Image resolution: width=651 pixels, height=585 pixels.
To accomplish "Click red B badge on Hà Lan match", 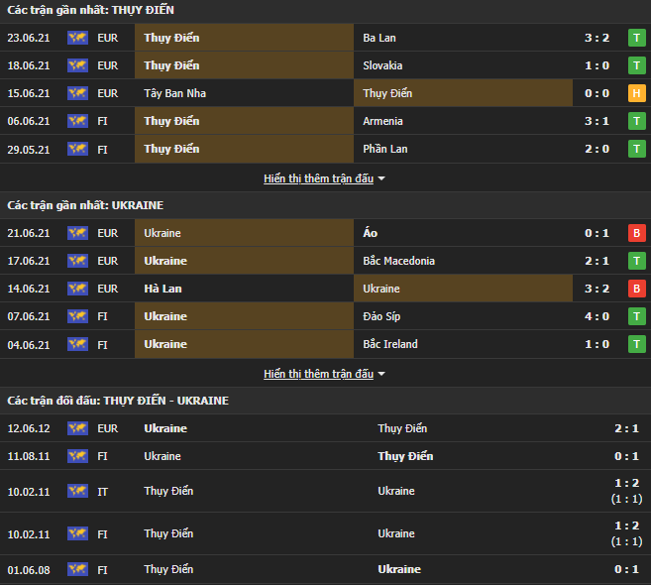I will coord(636,289).
